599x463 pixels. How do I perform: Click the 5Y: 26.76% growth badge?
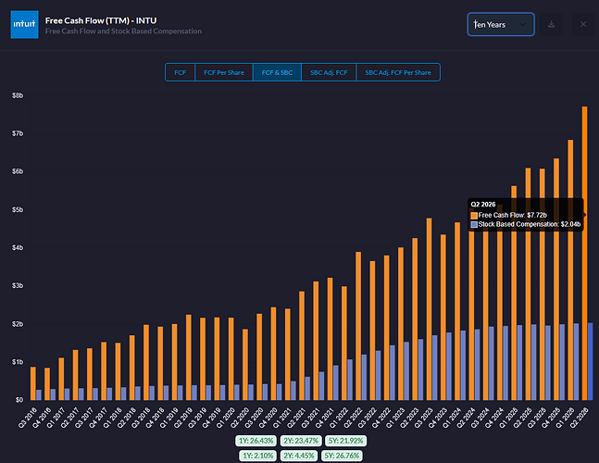click(x=342, y=456)
